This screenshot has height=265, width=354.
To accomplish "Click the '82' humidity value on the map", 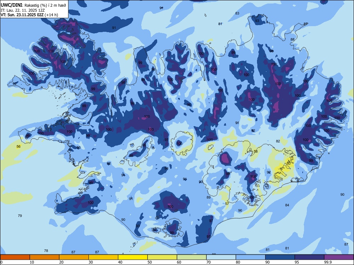I will pos(278,141).
